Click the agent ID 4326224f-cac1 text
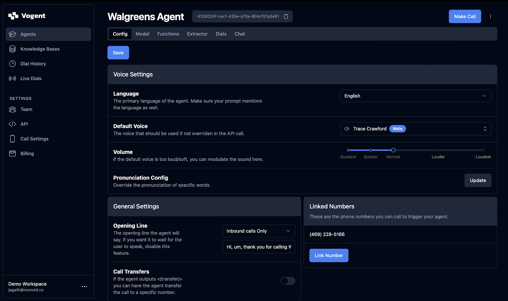 (238, 16)
